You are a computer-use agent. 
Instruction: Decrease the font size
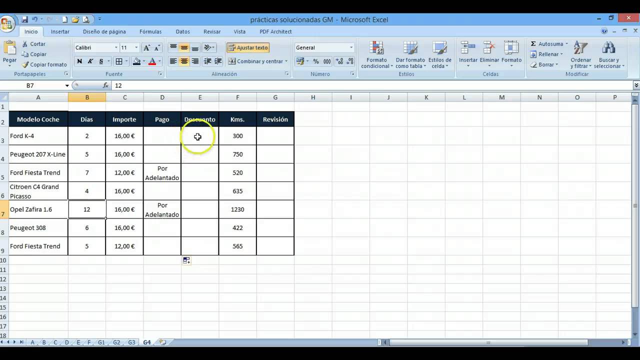coord(157,48)
